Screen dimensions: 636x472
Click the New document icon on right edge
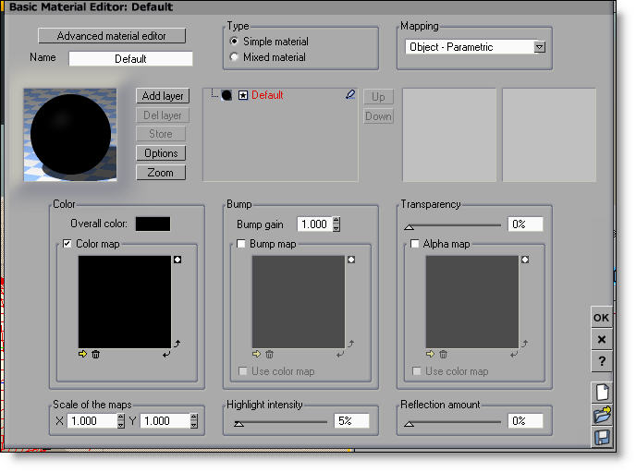pyautogui.click(x=601, y=393)
